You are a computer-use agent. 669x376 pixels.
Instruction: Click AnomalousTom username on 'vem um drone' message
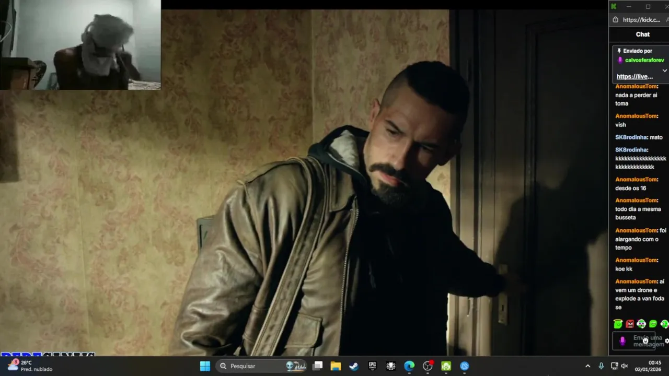(636, 281)
